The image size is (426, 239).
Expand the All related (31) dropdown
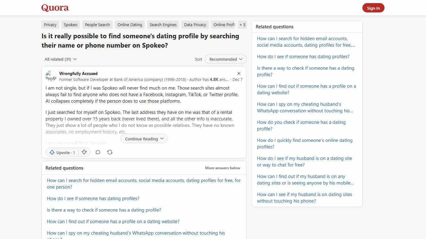point(60,59)
